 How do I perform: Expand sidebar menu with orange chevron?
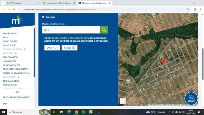(17, 92)
